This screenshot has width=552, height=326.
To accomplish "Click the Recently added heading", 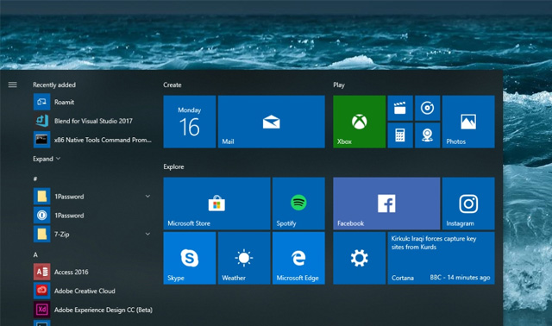I will pyautogui.click(x=54, y=85).
